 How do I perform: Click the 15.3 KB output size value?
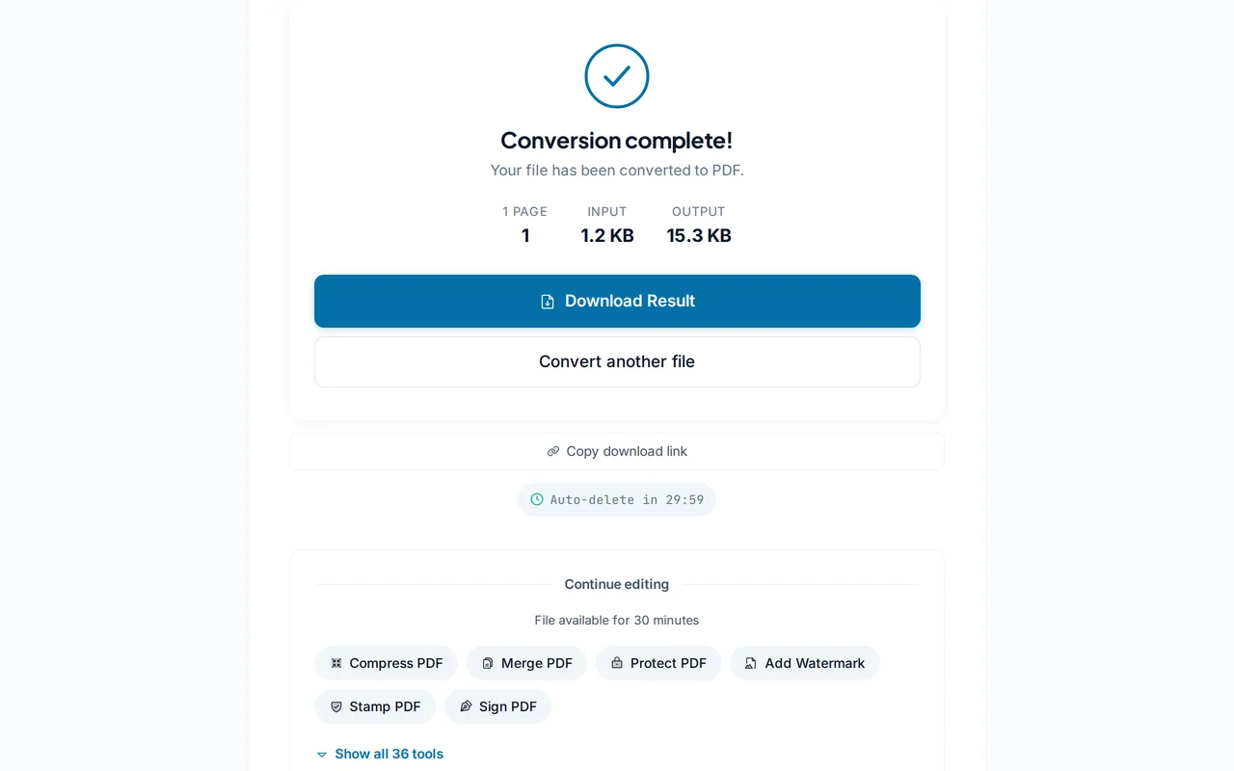[x=699, y=235]
